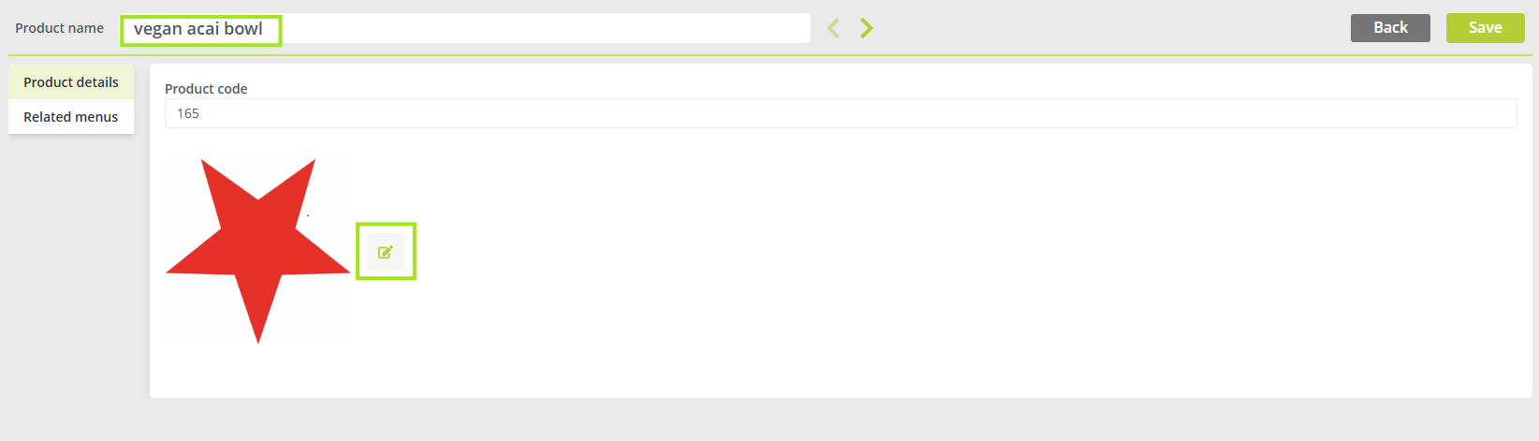This screenshot has height=441, width=1539.
Task: Click into the Product code field showing 165
Action: (841, 113)
